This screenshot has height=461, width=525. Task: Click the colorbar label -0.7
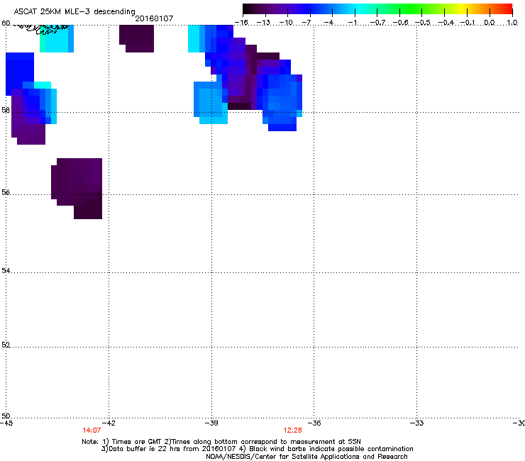[x=377, y=23]
